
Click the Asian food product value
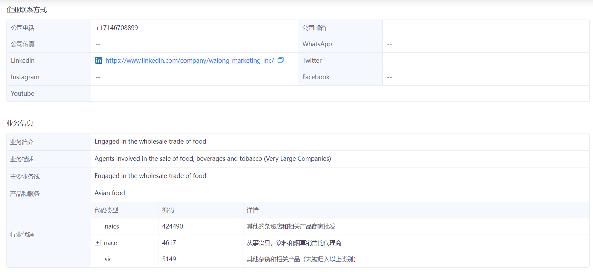point(110,193)
